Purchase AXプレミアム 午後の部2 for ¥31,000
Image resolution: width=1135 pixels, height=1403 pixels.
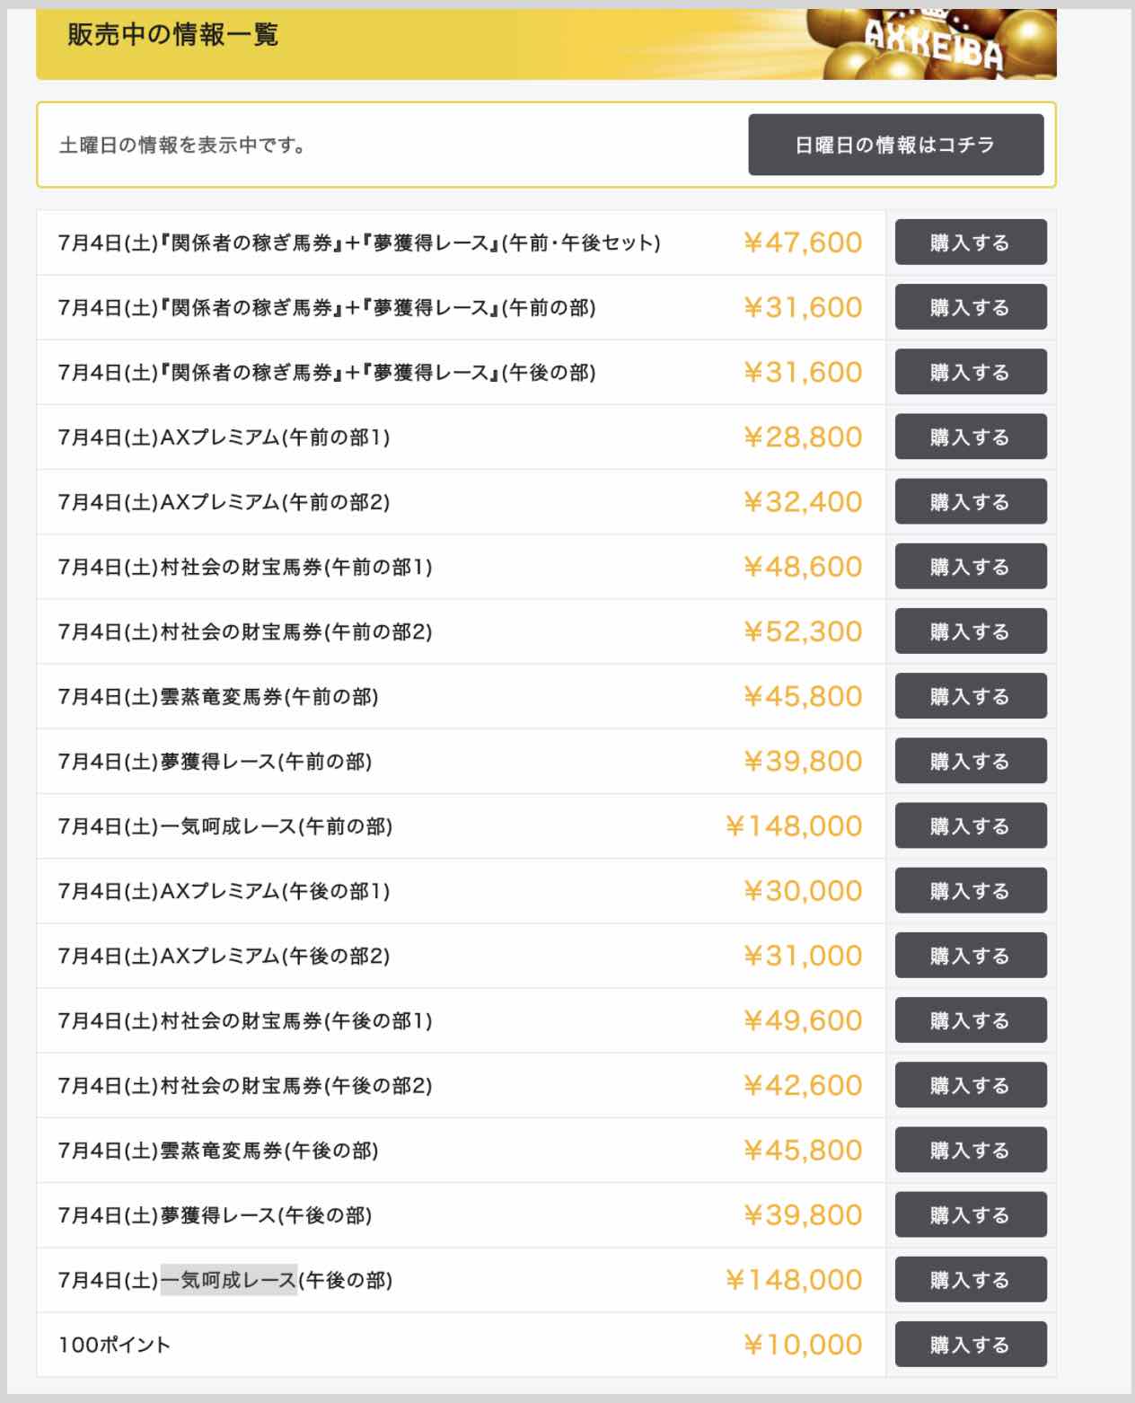(x=970, y=956)
